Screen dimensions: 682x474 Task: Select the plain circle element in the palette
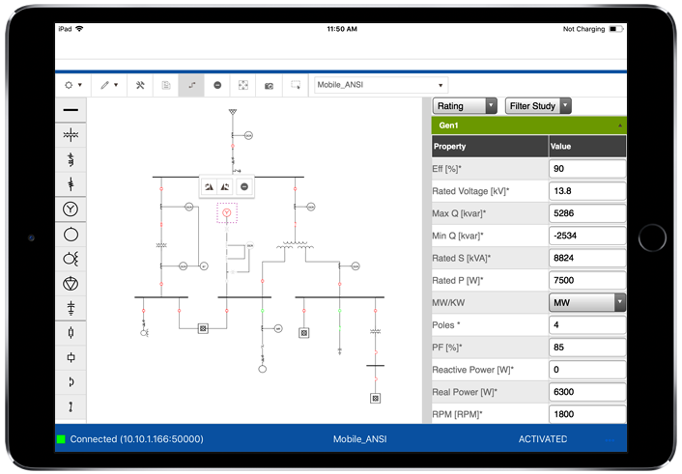tap(71, 234)
